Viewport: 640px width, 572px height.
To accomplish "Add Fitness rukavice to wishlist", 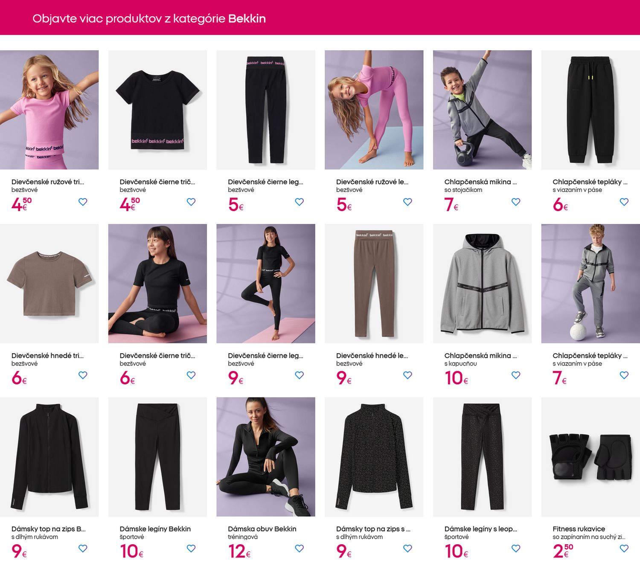I will 624,548.
